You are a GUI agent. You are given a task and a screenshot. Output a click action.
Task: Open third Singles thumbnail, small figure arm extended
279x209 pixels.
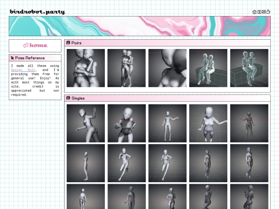[x=167, y=123]
